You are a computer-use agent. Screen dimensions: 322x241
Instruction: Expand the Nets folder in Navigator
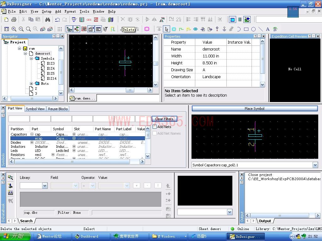(x=31, y=83)
